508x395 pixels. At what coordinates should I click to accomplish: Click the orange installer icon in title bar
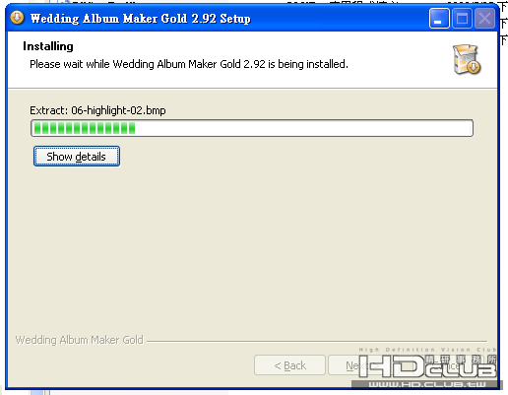pos(17,18)
